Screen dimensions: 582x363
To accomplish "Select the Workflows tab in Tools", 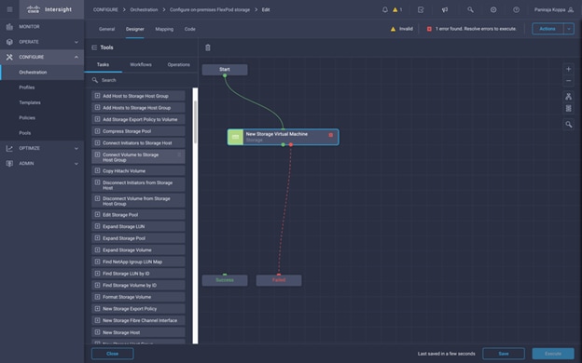I will (x=141, y=64).
